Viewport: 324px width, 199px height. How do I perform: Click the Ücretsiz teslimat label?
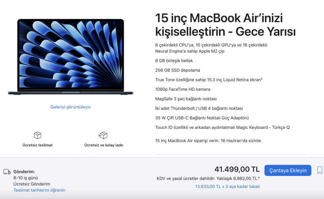37,145
